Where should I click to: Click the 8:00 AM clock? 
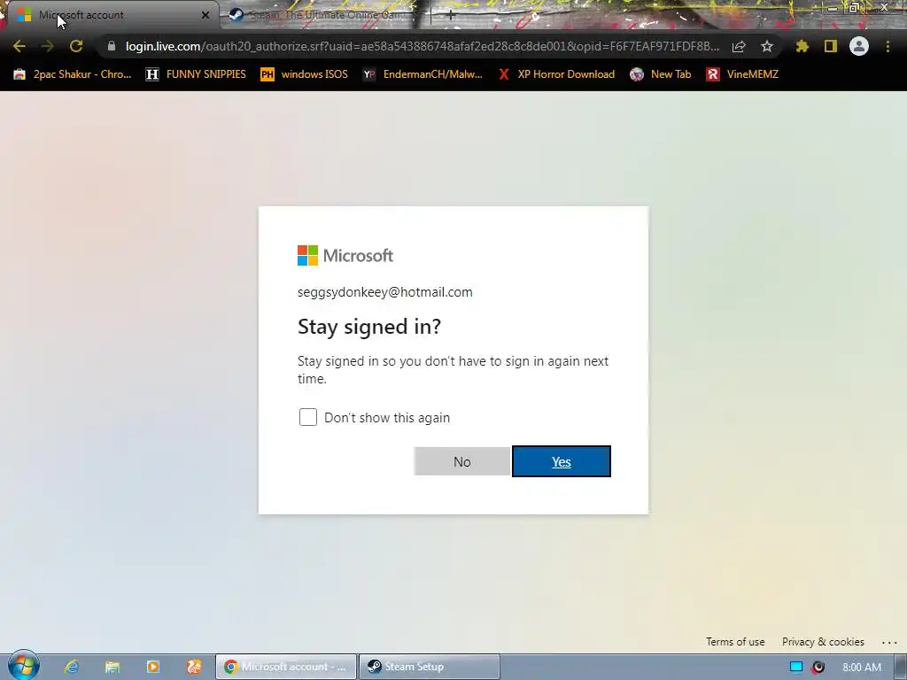(x=862, y=668)
